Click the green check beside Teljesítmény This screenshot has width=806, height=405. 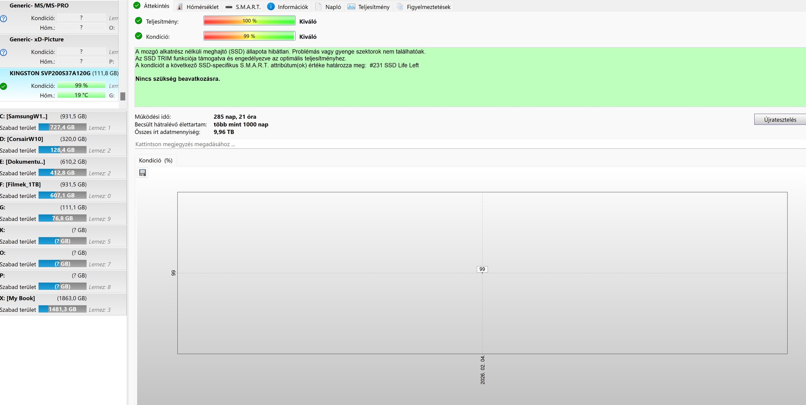click(139, 21)
